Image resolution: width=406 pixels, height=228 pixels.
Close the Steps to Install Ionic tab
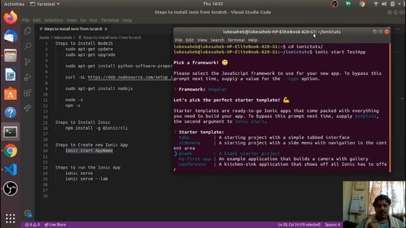(x=106, y=29)
